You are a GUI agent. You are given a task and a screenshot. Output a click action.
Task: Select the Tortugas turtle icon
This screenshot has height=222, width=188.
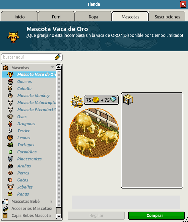10,145
